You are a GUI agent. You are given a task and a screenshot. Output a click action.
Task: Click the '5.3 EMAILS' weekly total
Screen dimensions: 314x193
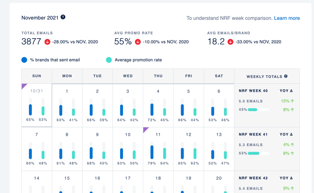251,145
